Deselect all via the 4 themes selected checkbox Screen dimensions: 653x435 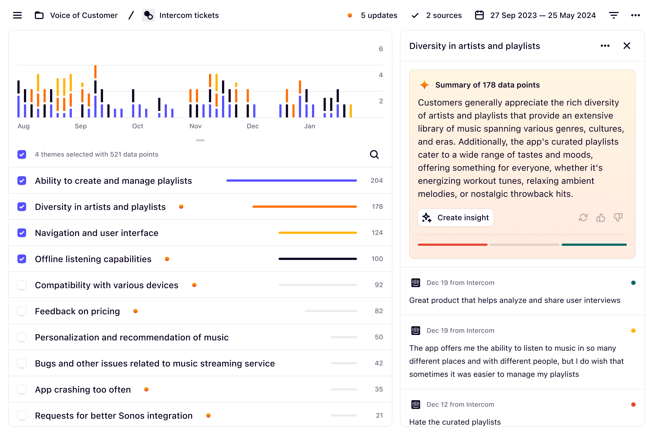(22, 154)
